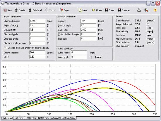Click the Maximum height value 36.9

point(137,38)
